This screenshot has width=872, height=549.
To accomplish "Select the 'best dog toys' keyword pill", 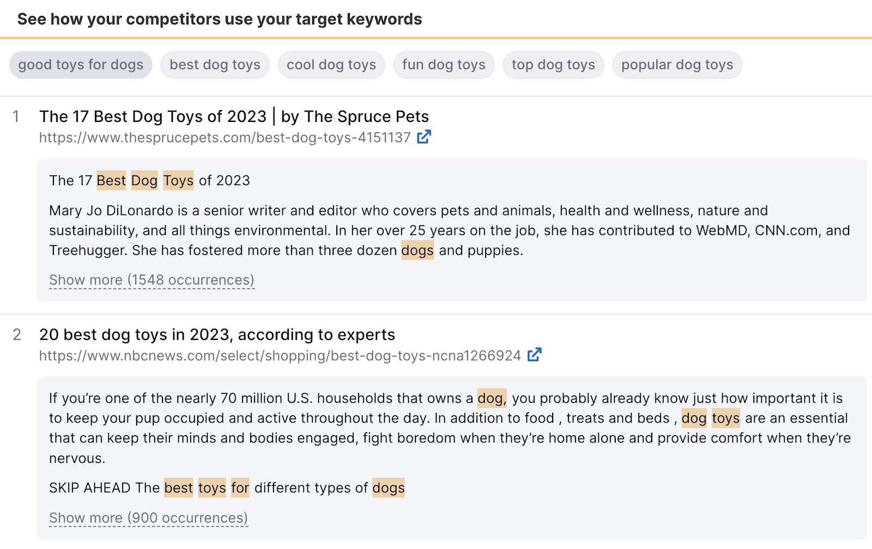I will click(x=214, y=65).
